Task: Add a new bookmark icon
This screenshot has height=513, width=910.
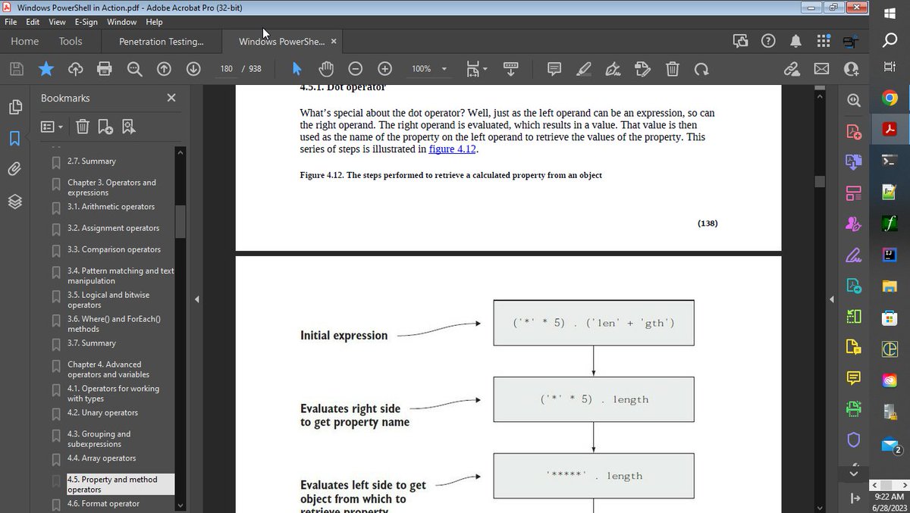Action: (x=105, y=127)
